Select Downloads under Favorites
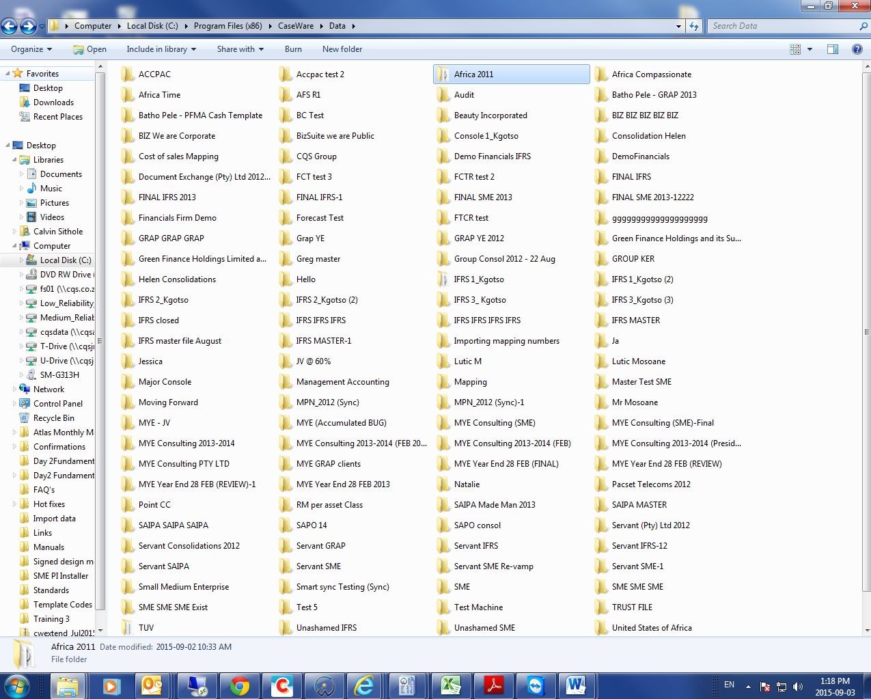871x699 pixels. tap(53, 102)
